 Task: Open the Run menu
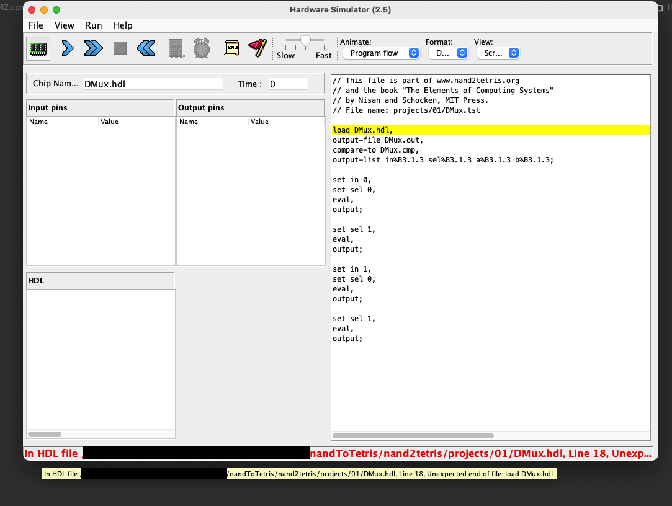click(94, 25)
